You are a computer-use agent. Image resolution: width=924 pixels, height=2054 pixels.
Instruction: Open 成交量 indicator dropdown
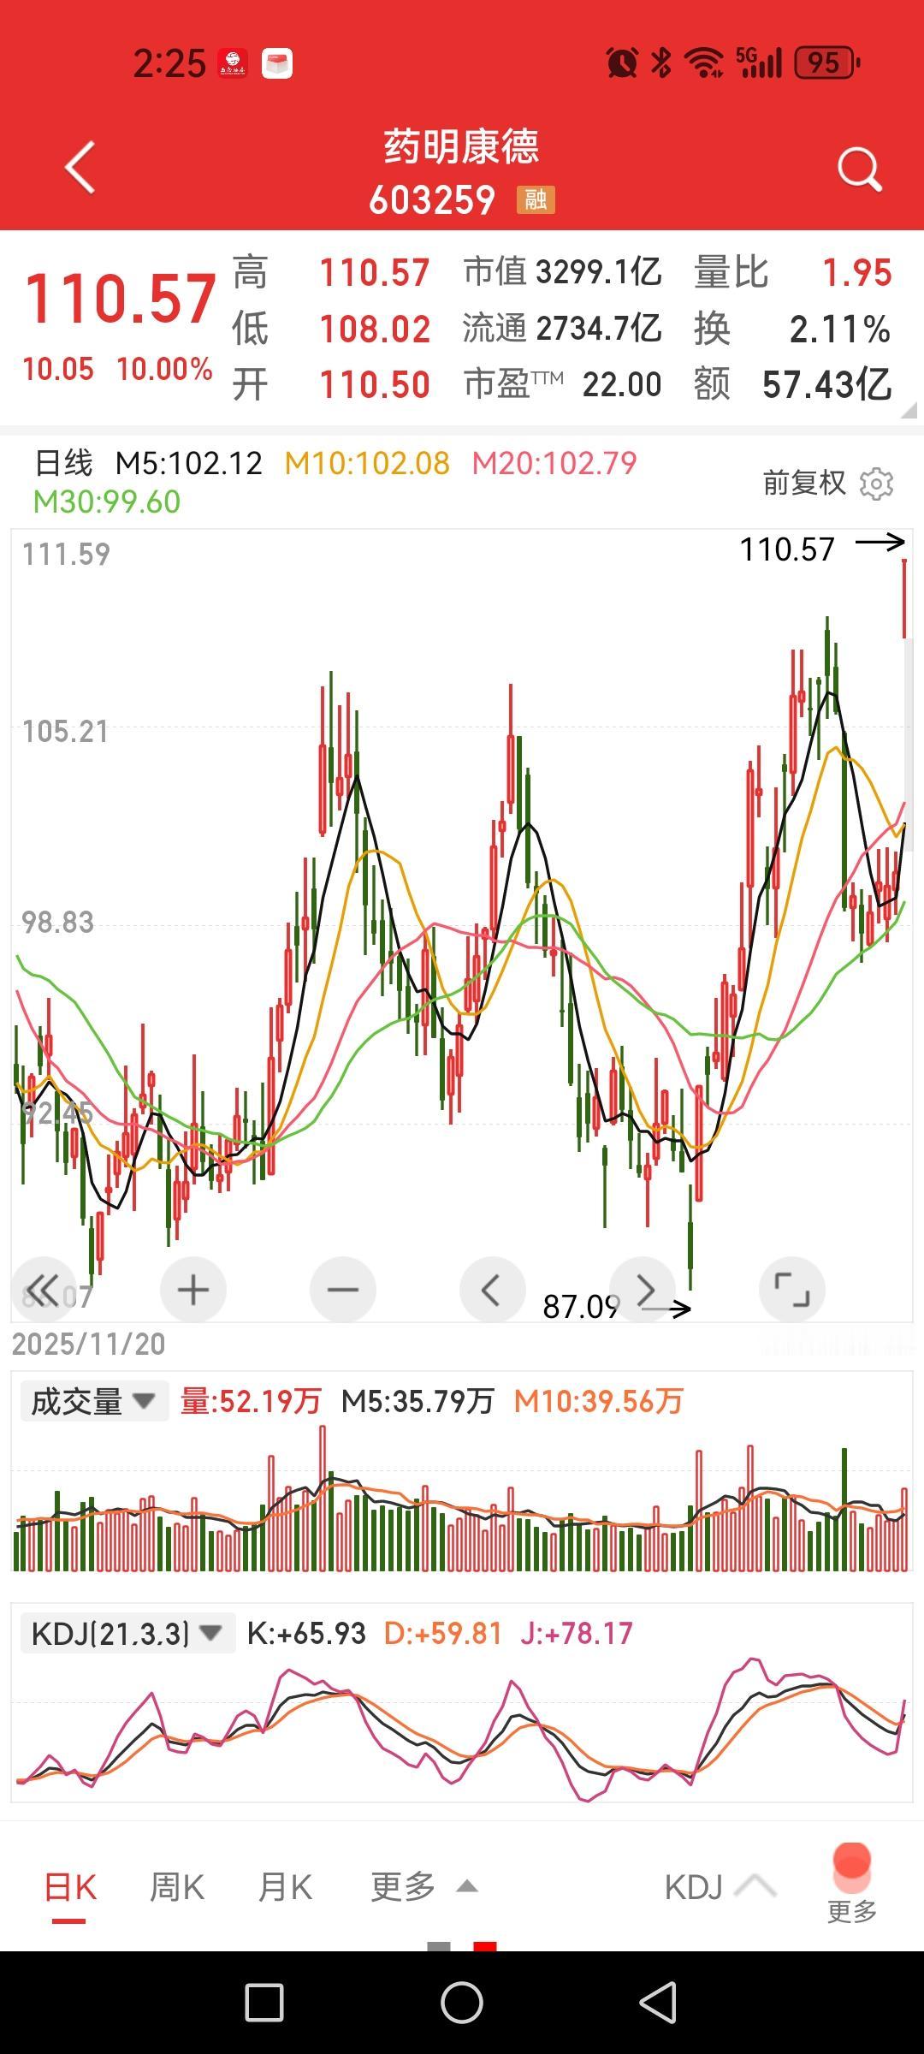(x=94, y=1401)
